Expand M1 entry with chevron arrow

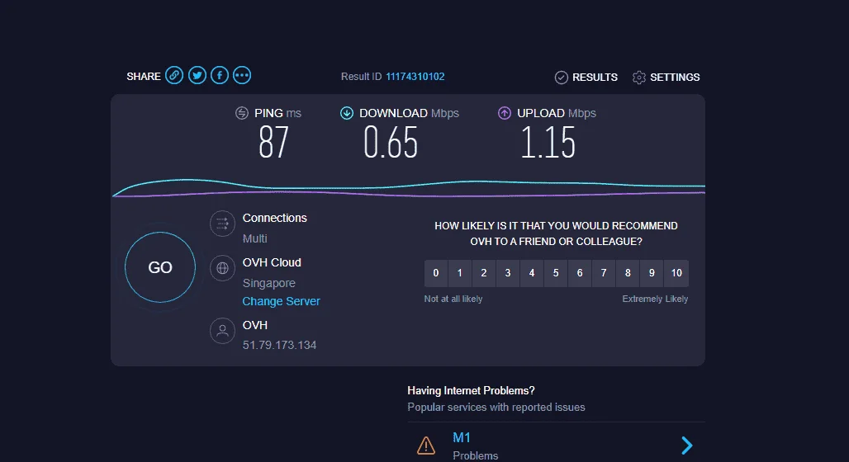(x=686, y=445)
